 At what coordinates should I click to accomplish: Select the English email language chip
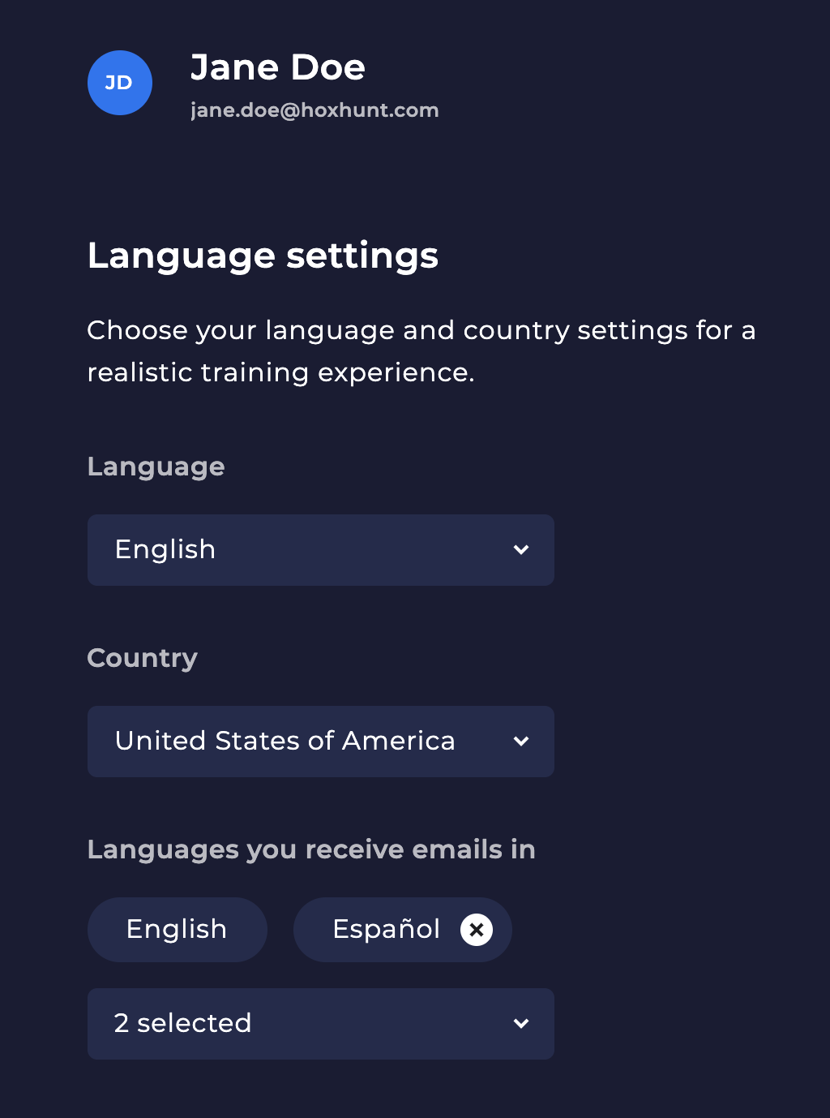(178, 930)
